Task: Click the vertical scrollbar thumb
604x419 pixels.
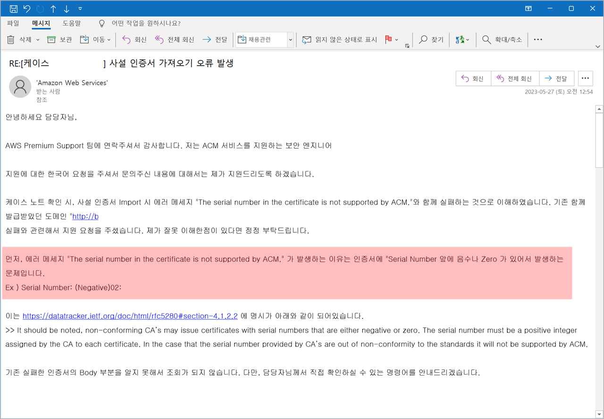Action: click(599, 140)
